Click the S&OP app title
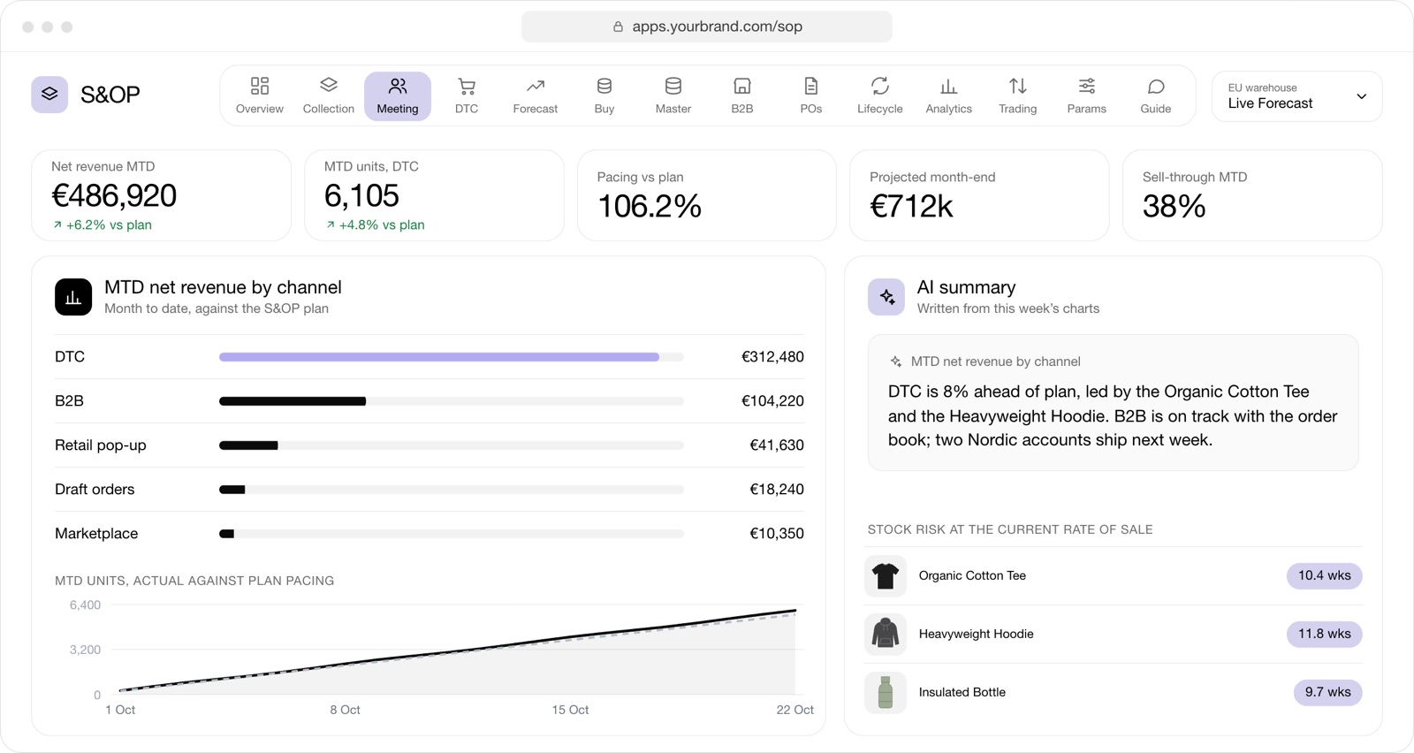The width and height of the screenshot is (1414, 753). 110,95
